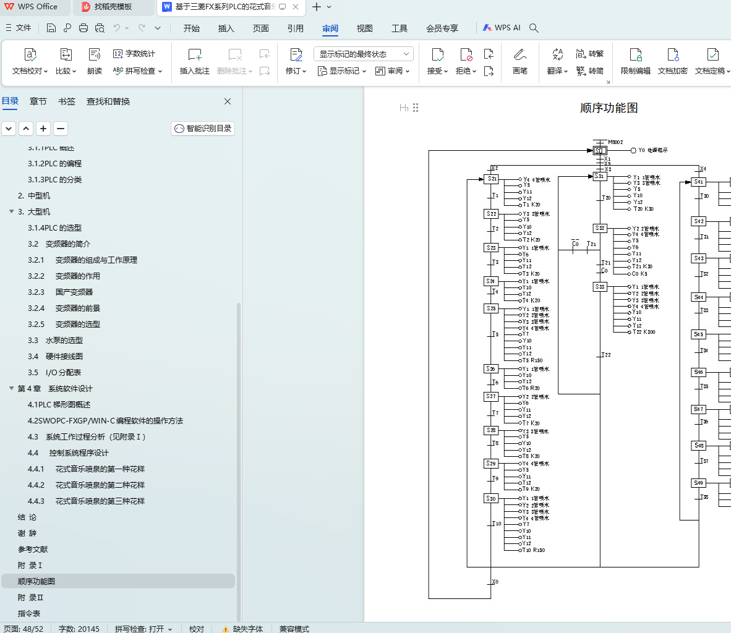Switch to 章节 panel tab
Image resolution: width=731 pixels, height=633 pixels.
click(x=38, y=101)
